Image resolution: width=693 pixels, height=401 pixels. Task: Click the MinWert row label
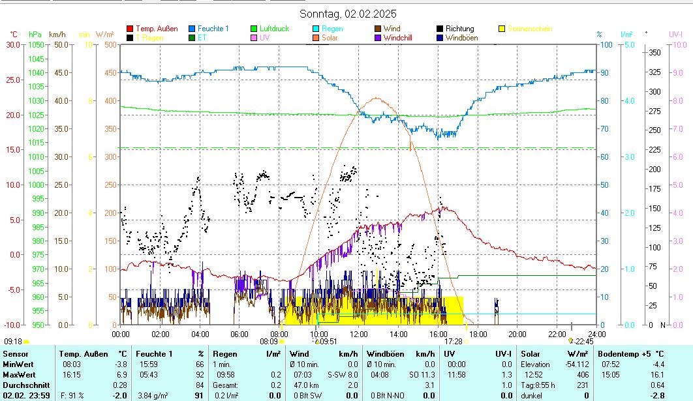tap(18, 364)
